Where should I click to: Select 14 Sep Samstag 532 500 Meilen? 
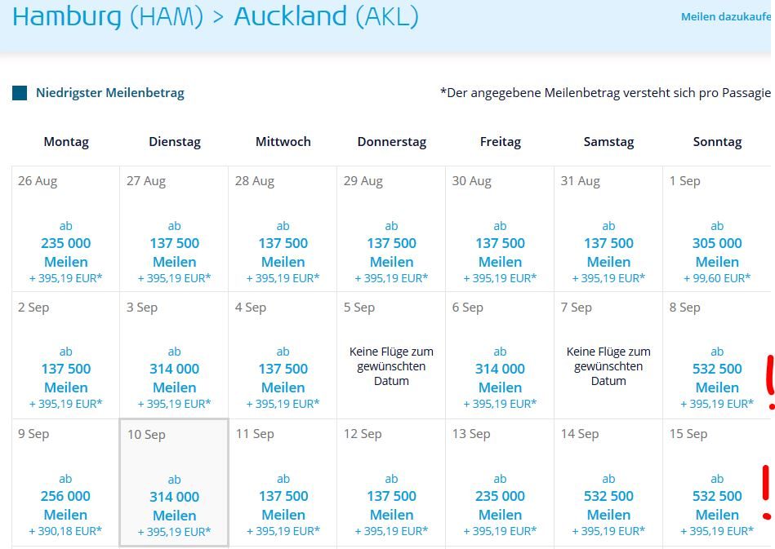pyautogui.click(x=608, y=482)
